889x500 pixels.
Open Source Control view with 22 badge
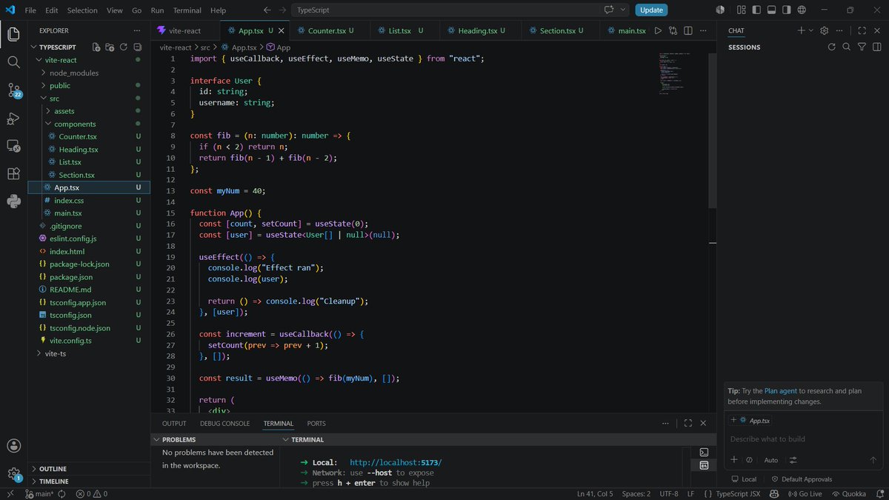13,90
